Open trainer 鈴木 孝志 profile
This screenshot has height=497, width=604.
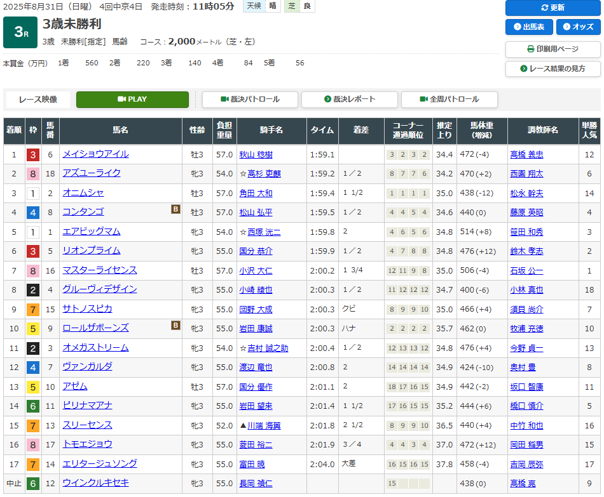(526, 251)
